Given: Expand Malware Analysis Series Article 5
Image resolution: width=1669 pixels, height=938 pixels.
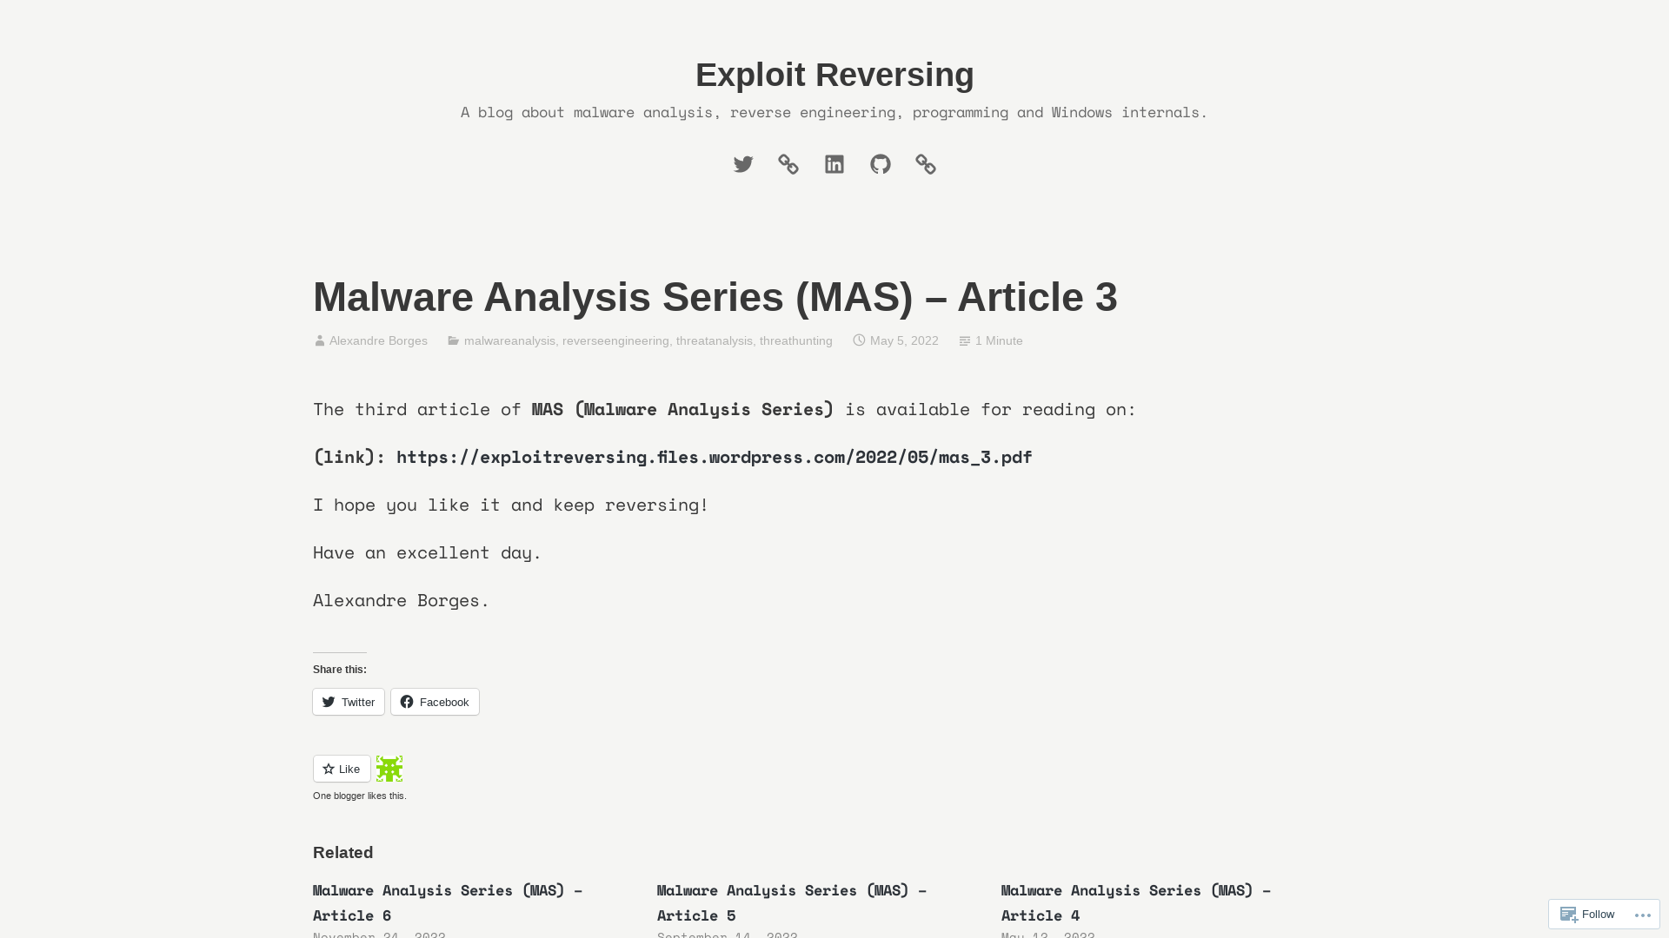Looking at the screenshot, I should [x=794, y=902].
